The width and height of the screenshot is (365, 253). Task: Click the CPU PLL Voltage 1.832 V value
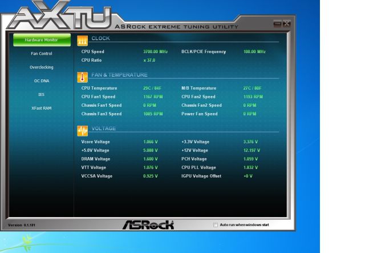(250, 168)
